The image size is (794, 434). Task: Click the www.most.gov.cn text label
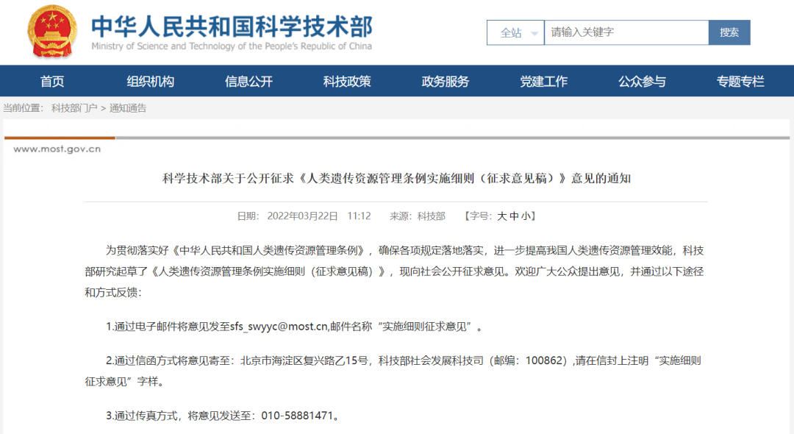[x=57, y=149]
